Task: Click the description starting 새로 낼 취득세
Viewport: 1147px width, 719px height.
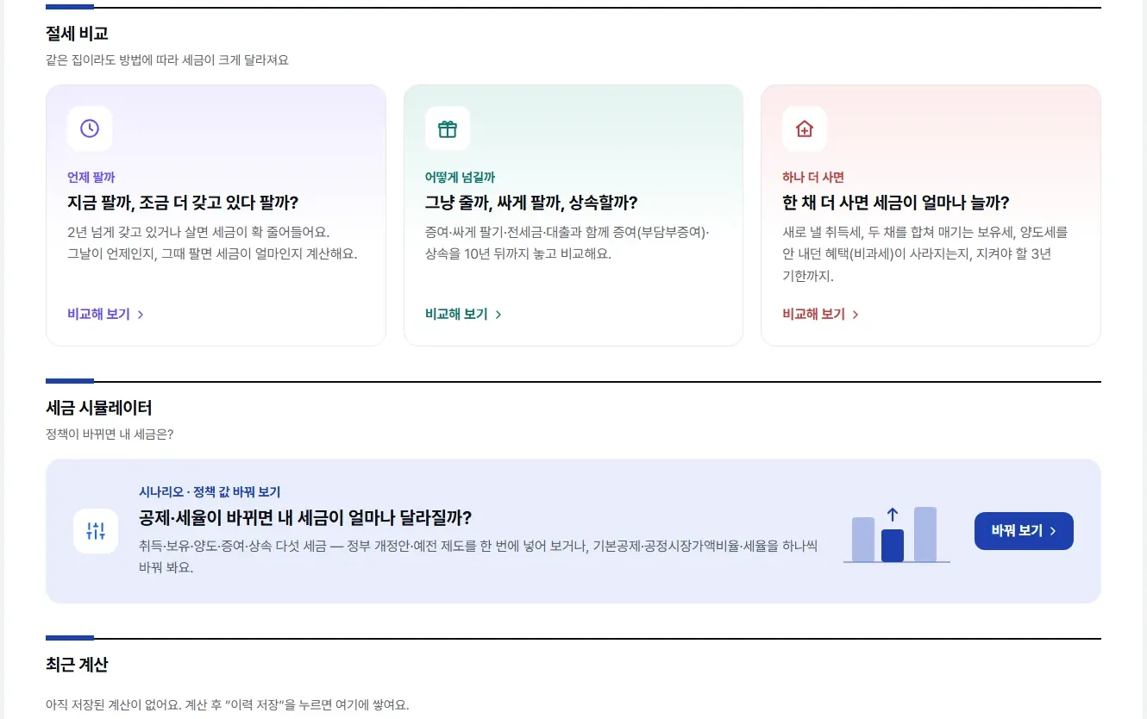Action: [x=925, y=254]
